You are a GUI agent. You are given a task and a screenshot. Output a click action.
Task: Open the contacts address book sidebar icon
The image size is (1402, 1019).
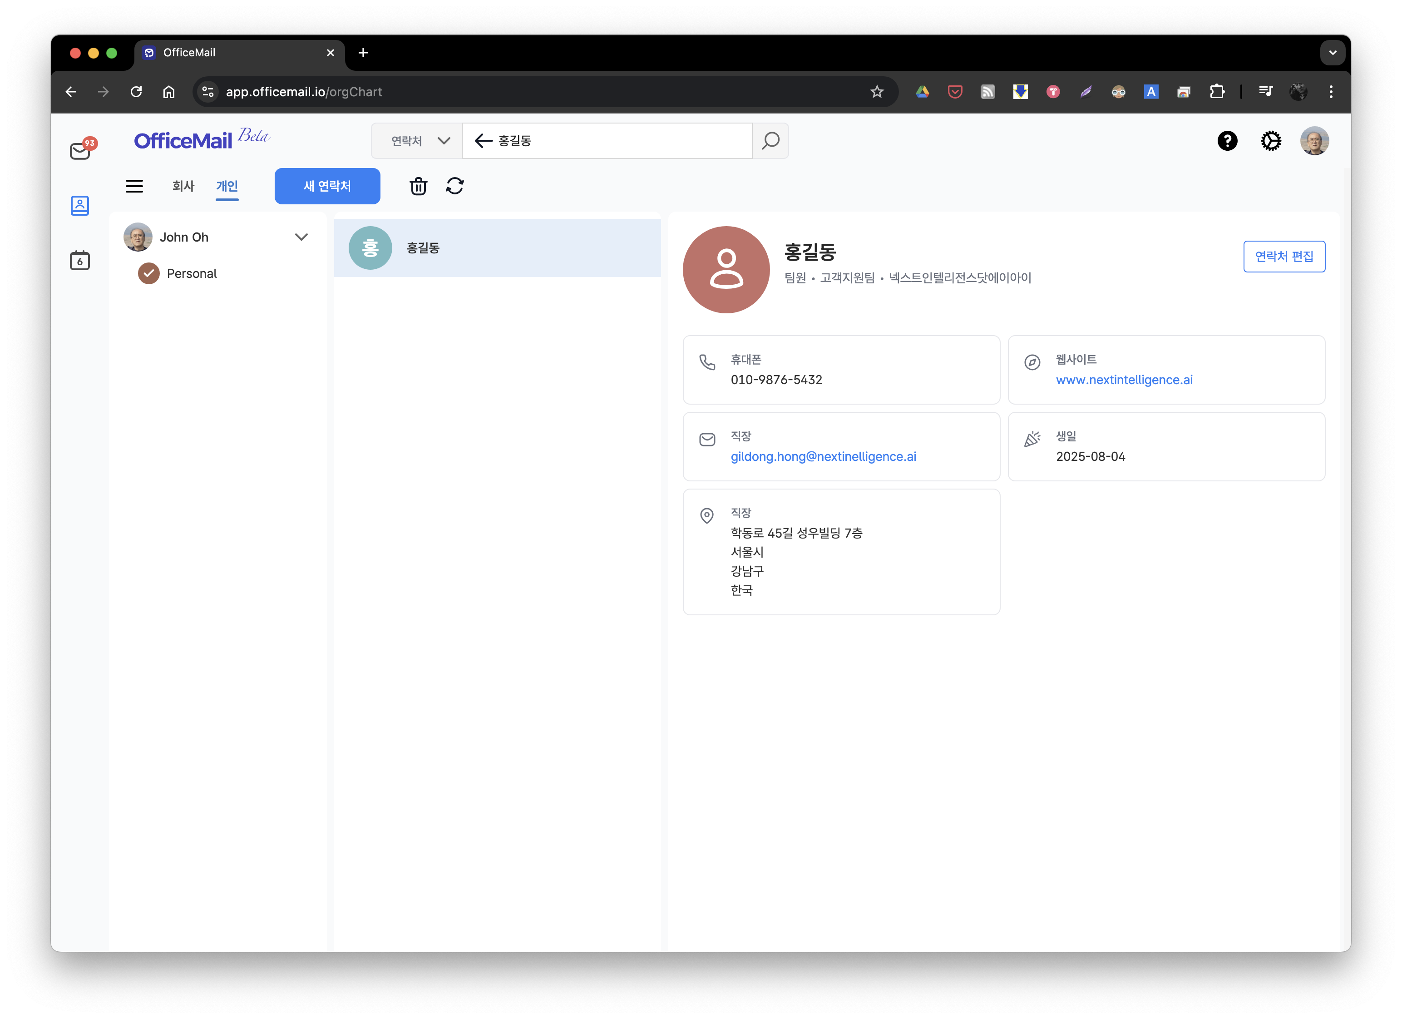coord(80,205)
